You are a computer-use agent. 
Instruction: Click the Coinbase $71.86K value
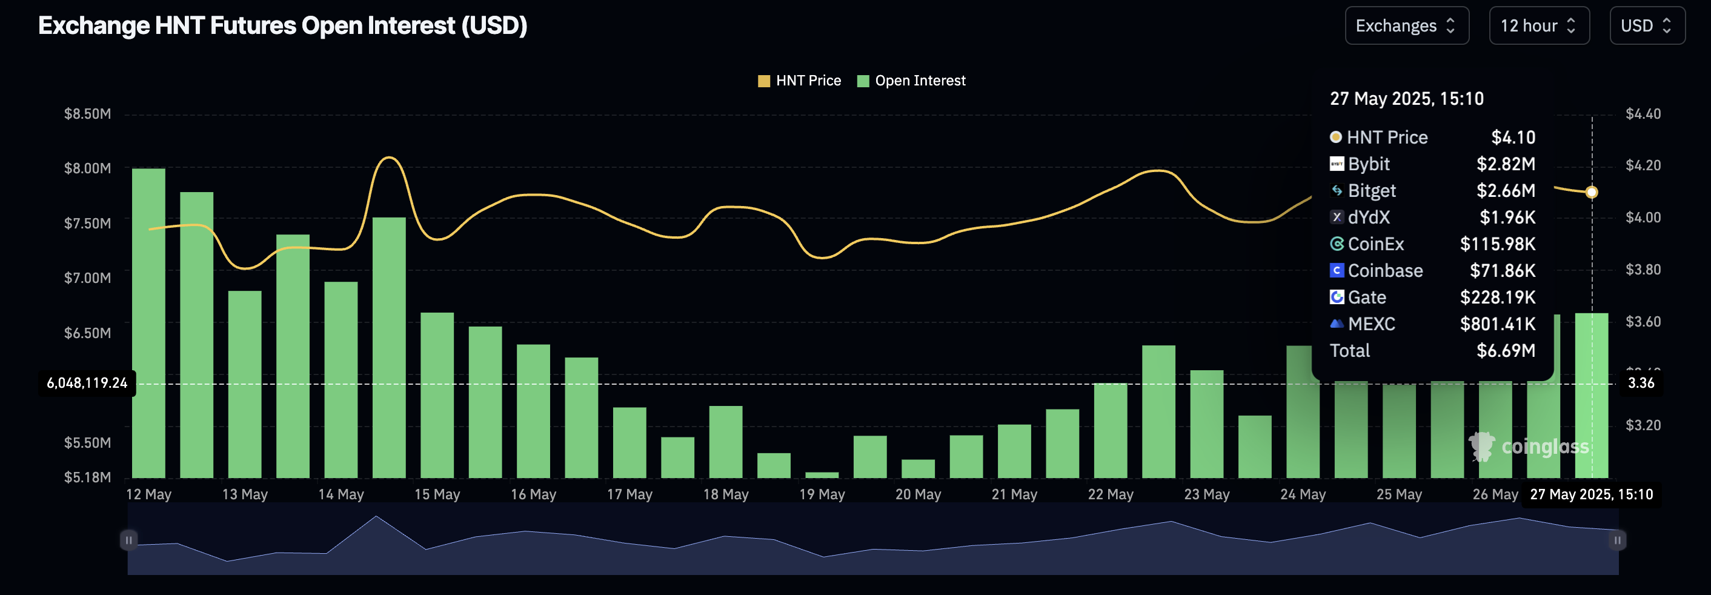tap(1503, 271)
